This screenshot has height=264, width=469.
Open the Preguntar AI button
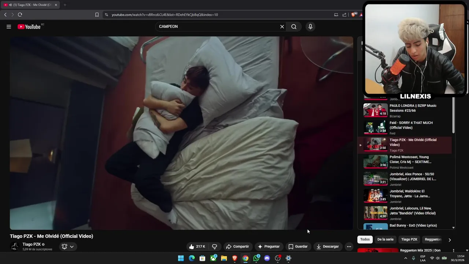coord(269,246)
